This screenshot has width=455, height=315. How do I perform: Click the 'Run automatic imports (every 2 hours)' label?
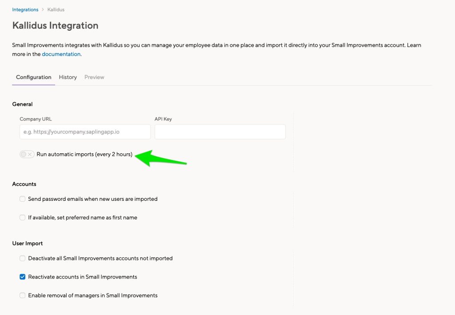pyautogui.click(x=84, y=155)
